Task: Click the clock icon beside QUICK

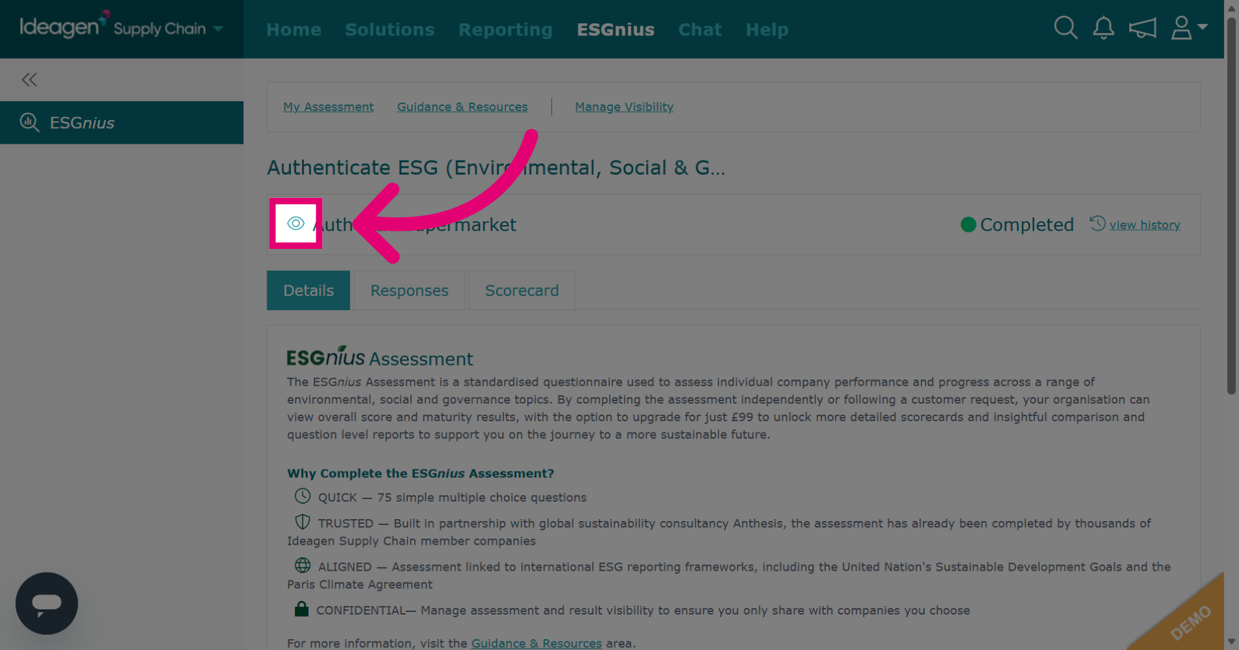Action: [303, 496]
